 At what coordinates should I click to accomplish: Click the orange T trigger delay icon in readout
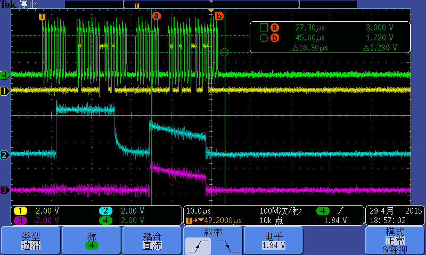pos(189,220)
